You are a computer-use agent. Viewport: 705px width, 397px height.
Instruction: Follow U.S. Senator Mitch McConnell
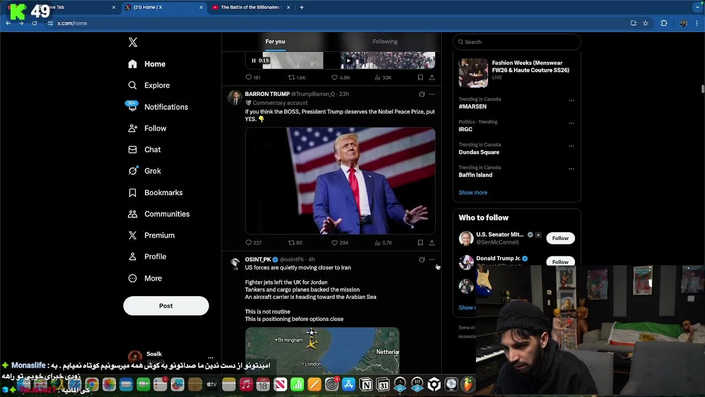click(560, 238)
